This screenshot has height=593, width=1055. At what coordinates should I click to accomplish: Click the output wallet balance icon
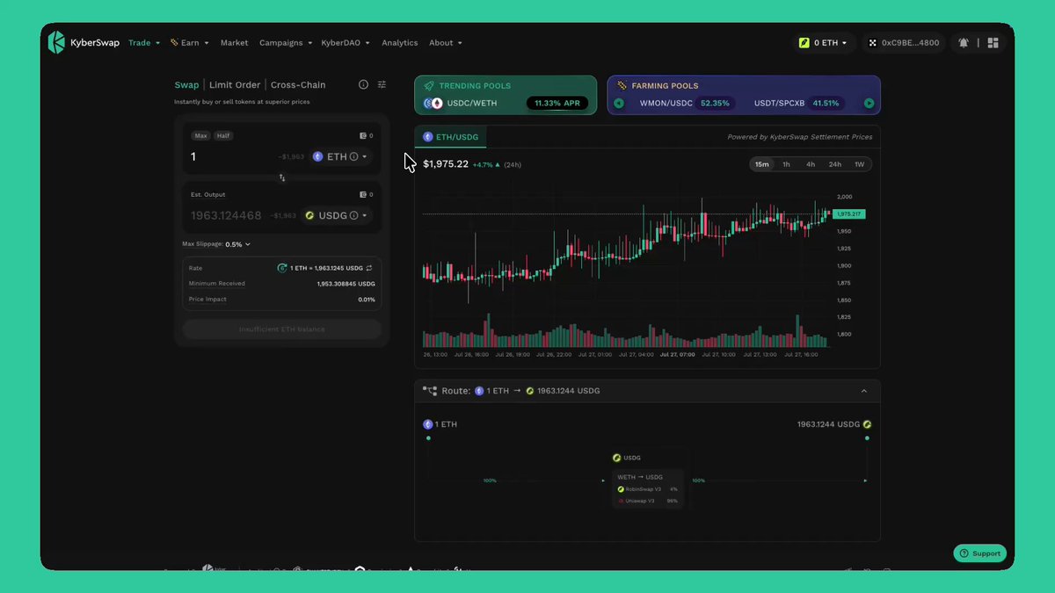click(363, 195)
